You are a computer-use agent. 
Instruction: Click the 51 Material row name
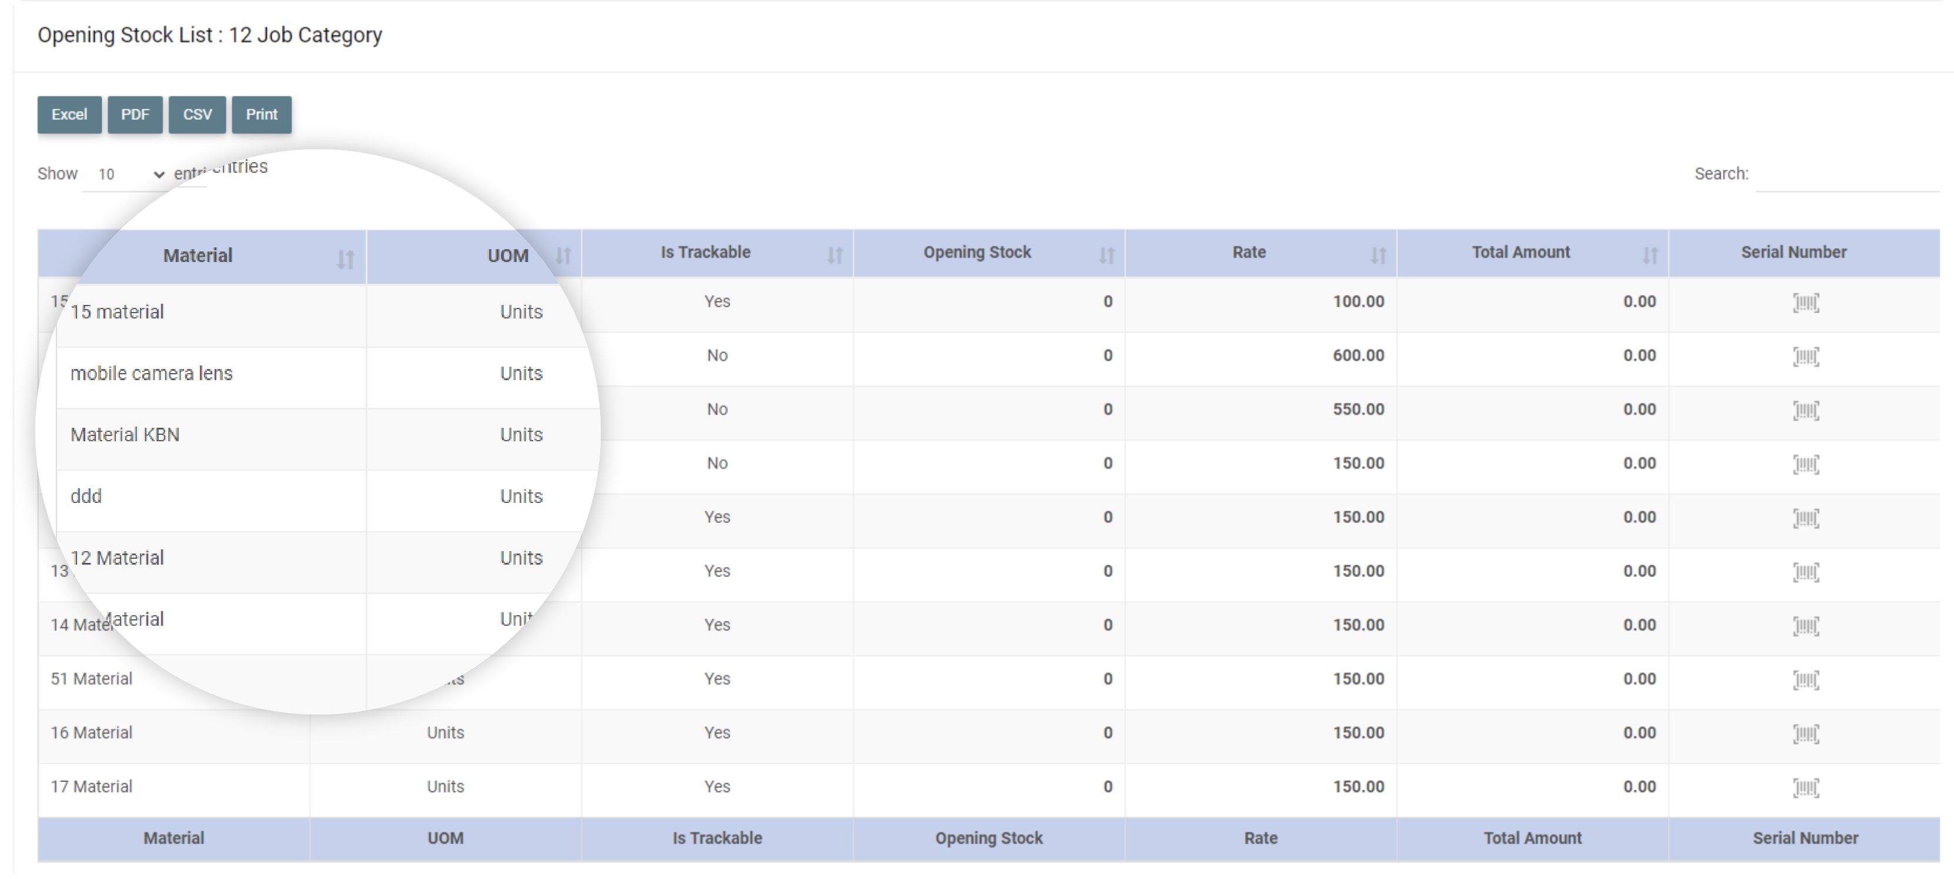(92, 679)
